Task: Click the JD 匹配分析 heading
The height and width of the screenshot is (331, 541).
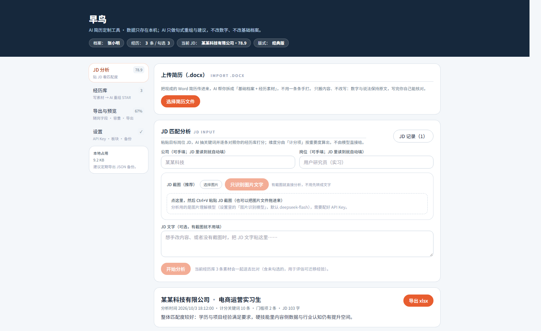Action: 176,131
